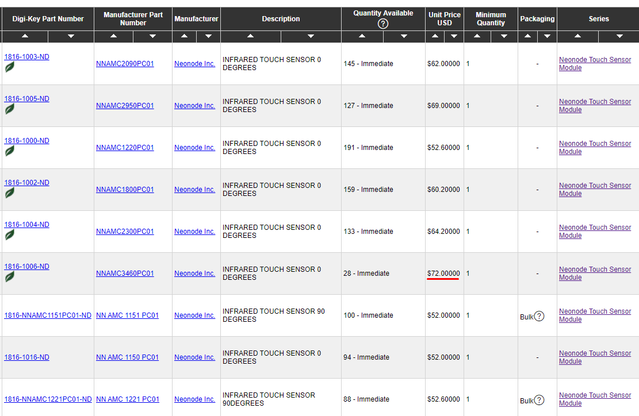The height and width of the screenshot is (416, 639).
Task: Open manufacturer part NN AMC 1221 PC01
Action: [128, 399]
